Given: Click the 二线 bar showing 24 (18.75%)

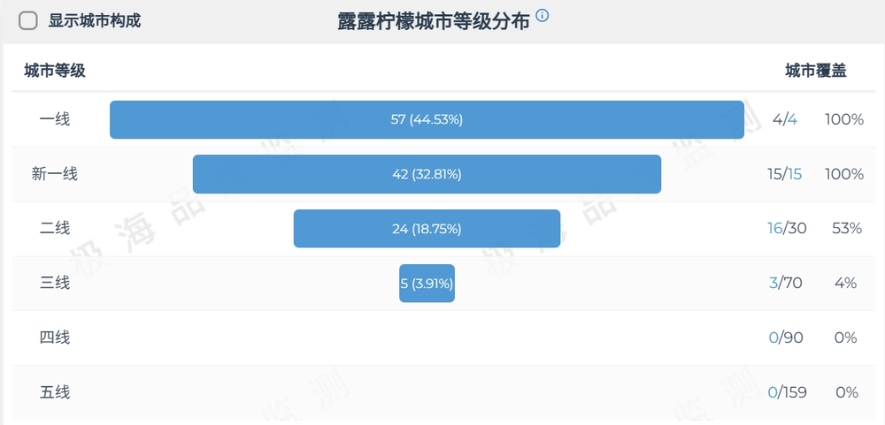Looking at the screenshot, I should coord(427,228).
